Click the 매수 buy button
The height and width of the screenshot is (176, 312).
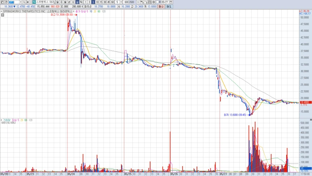coord(161,6)
